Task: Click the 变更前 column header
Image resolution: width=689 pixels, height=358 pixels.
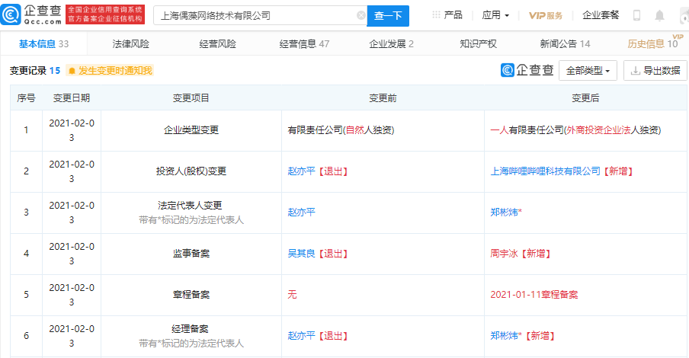Action: (x=383, y=98)
